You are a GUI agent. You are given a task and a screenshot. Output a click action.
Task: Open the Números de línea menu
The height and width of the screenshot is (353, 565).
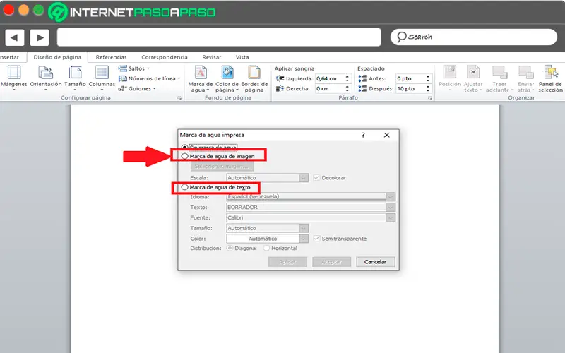coord(150,78)
